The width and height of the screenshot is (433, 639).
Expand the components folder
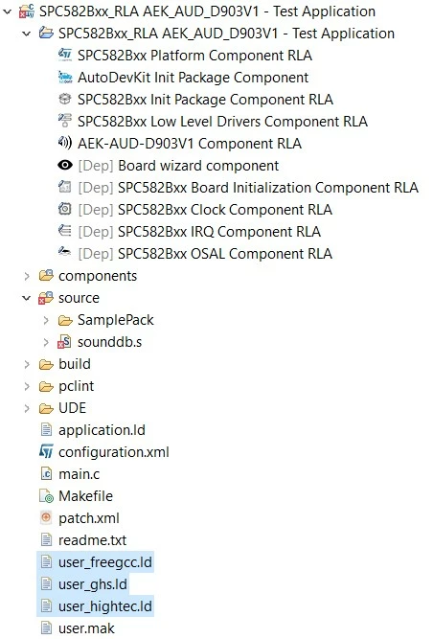tap(27, 276)
